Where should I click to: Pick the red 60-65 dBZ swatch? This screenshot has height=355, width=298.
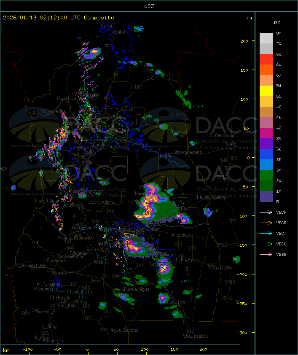coord(266,59)
